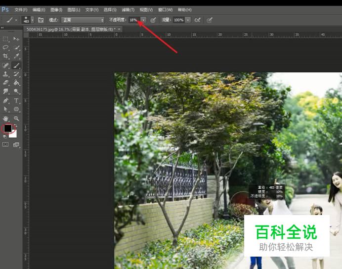Open the 选择(S) menu
The width and height of the screenshot is (342, 269).
(110, 10)
